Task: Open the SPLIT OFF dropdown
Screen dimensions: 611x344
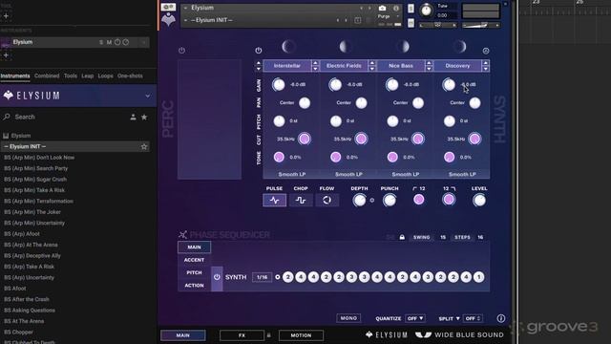Action: [473, 318]
